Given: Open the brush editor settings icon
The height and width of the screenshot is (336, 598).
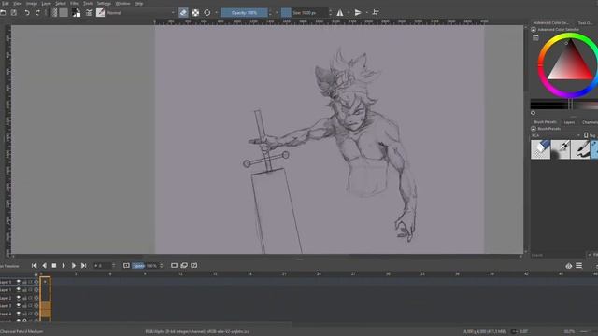Looking at the screenshot, I should tap(89, 12).
